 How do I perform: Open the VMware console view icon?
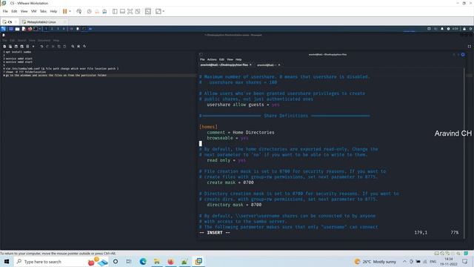(x=148, y=12)
